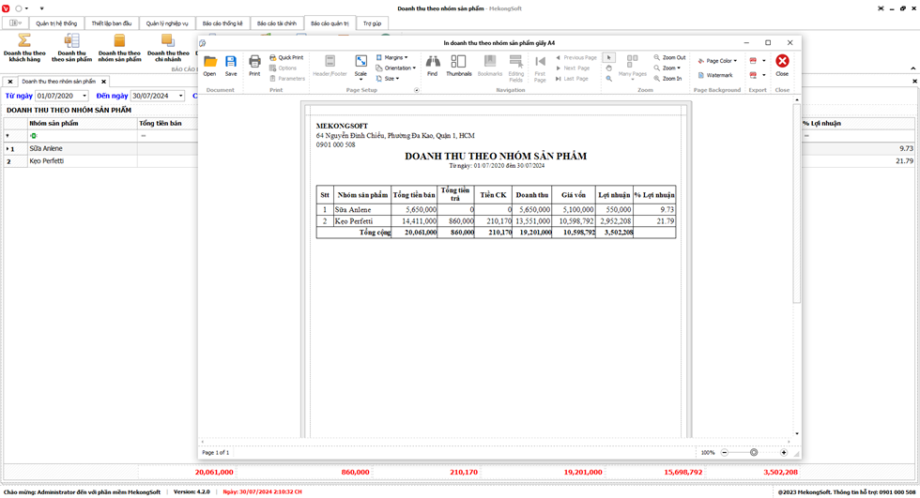Viewport: 920px width, 498px height.
Task: Open the Quản trị hệ thống tab
Action: [x=56, y=23]
